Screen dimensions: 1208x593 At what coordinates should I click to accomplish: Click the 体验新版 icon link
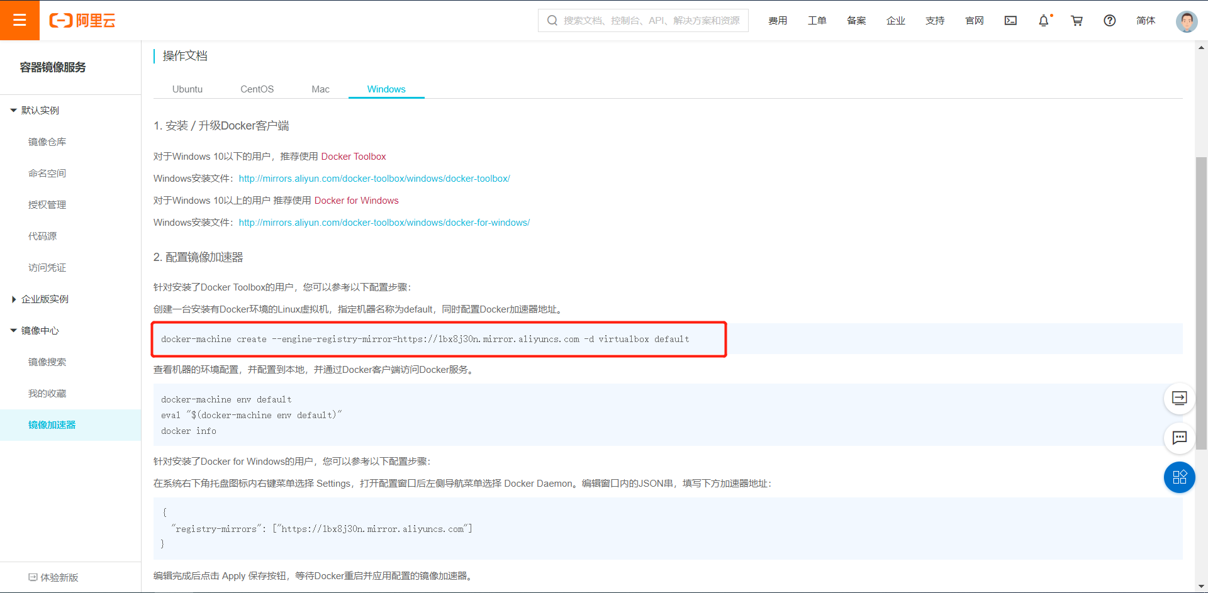click(x=53, y=577)
